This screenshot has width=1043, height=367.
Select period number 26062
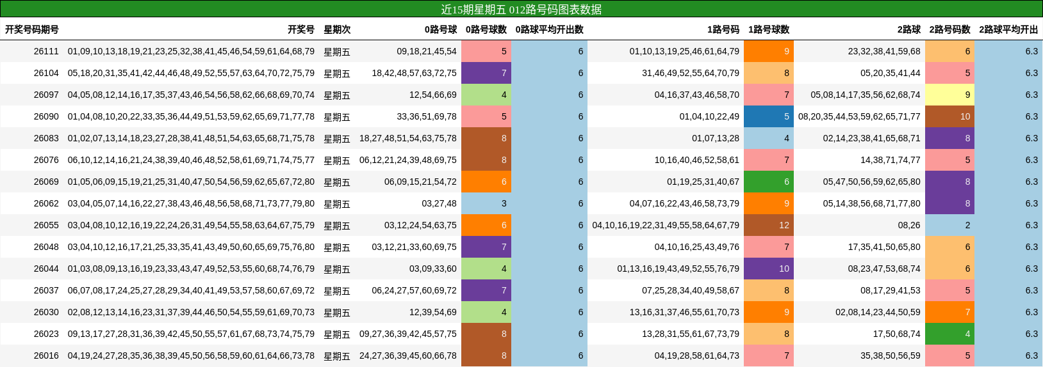(46, 203)
